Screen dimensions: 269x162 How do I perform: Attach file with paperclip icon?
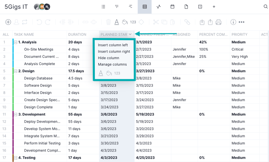pos(187,22)
